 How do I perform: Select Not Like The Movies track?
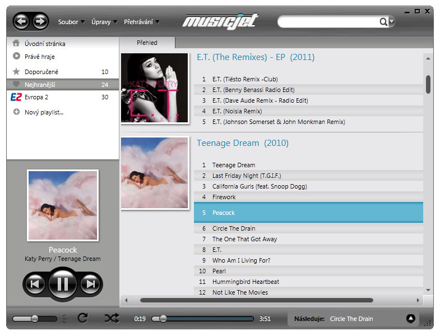click(x=308, y=292)
